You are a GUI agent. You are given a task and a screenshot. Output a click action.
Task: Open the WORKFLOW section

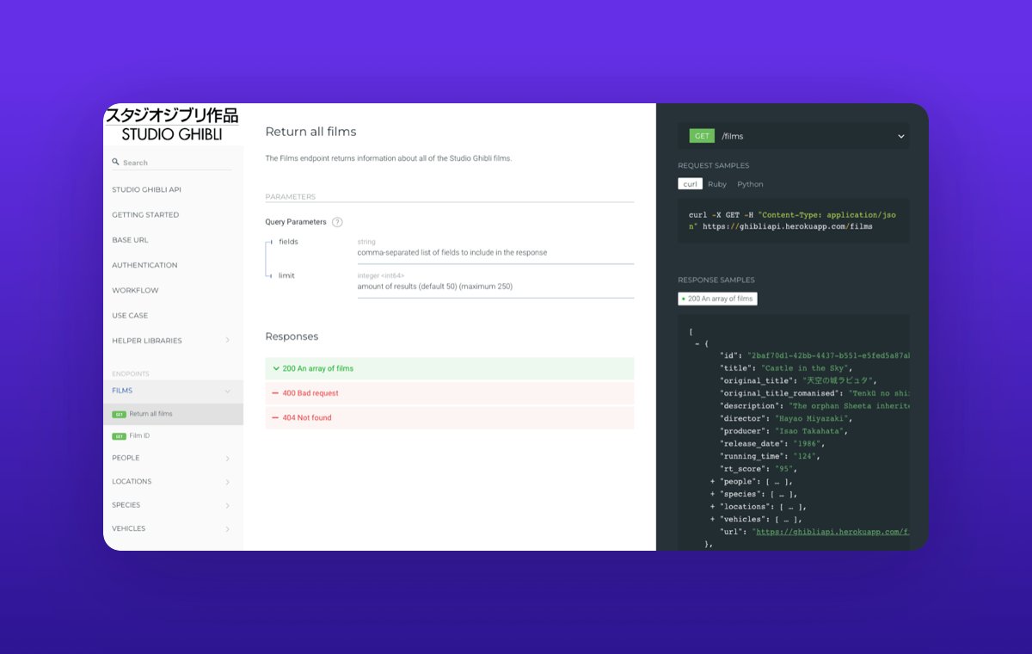tap(135, 290)
